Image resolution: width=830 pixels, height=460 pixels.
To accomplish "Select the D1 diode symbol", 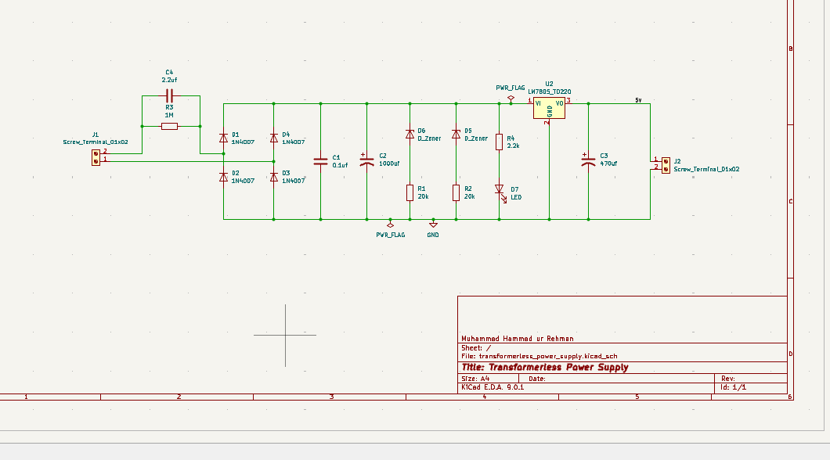I will [x=223, y=138].
